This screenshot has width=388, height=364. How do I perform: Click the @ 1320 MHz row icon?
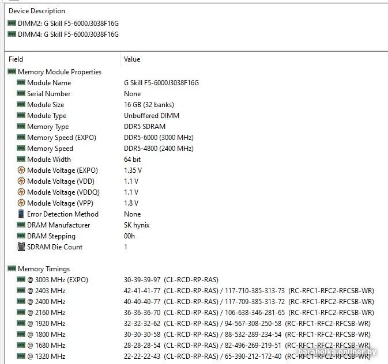pos(21,356)
